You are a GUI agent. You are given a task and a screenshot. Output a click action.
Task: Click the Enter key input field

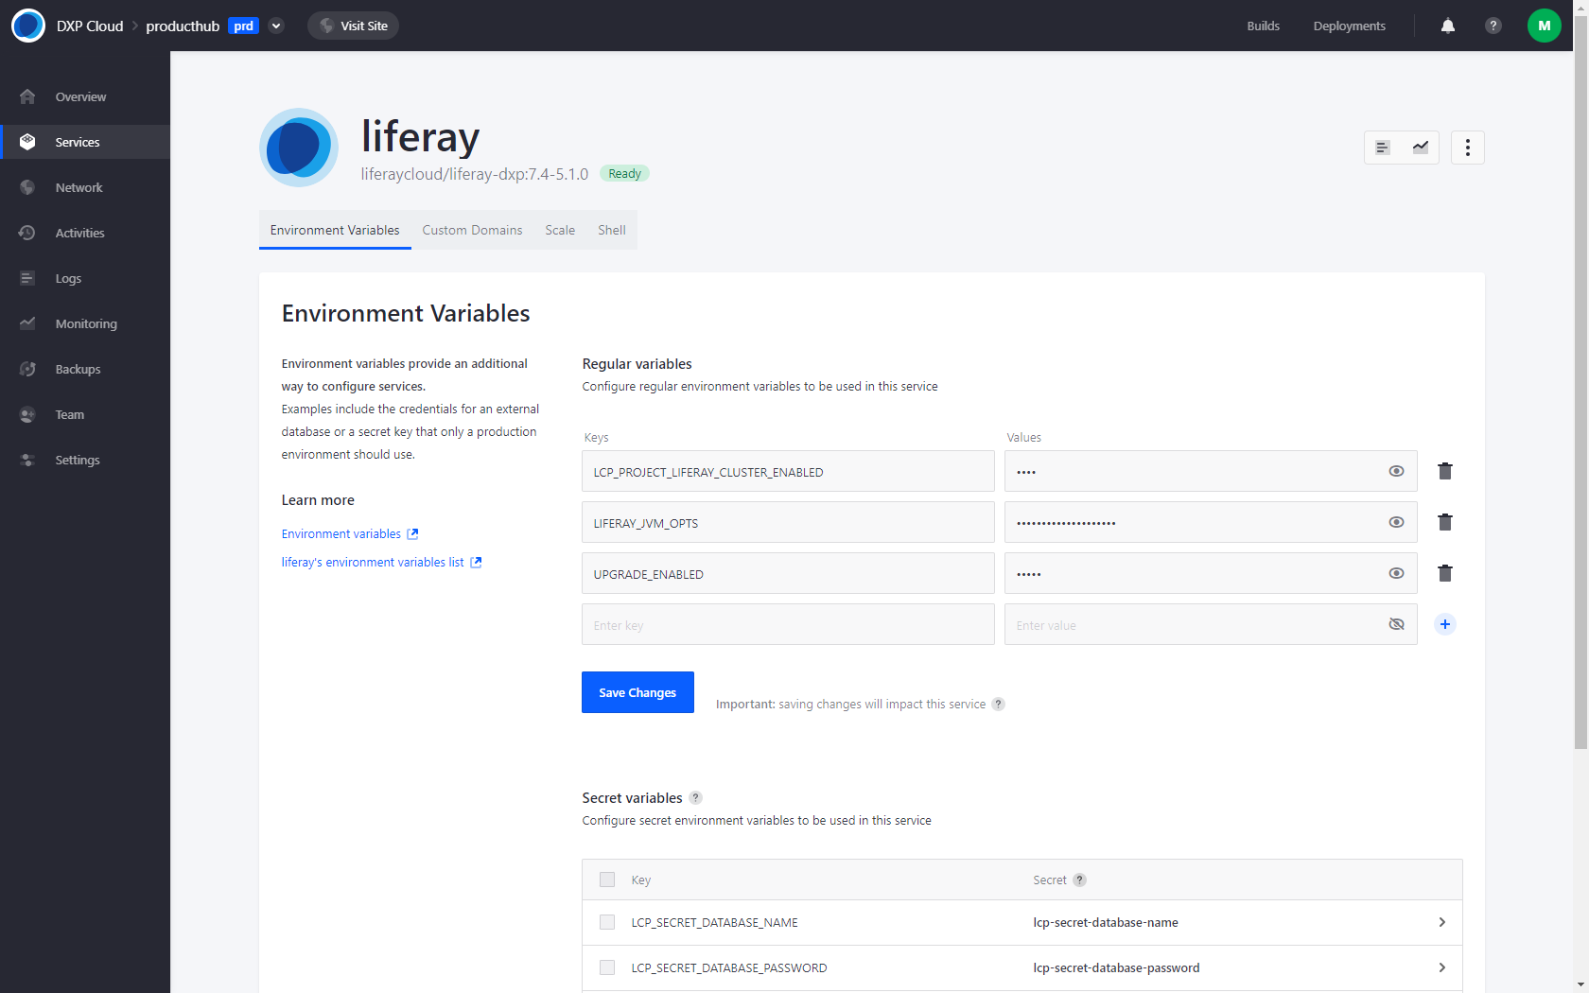click(788, 624)
